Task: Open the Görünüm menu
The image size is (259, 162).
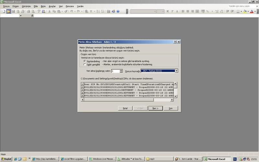Action: pyautogui.click(x=26, y=6)
